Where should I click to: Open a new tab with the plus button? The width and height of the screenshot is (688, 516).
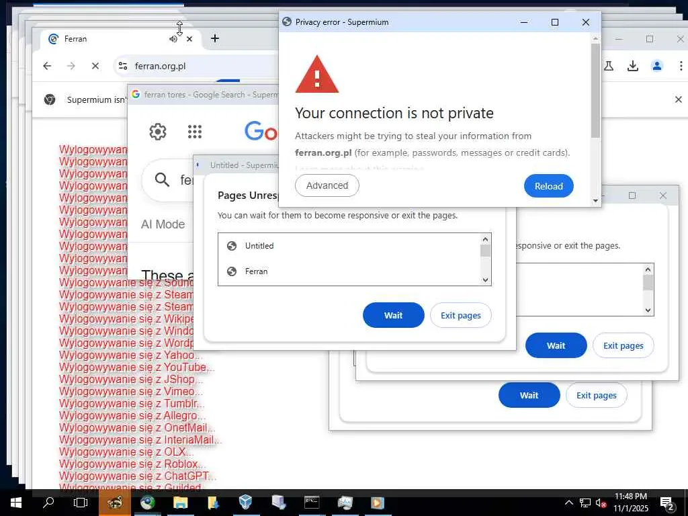coord(214,38)
